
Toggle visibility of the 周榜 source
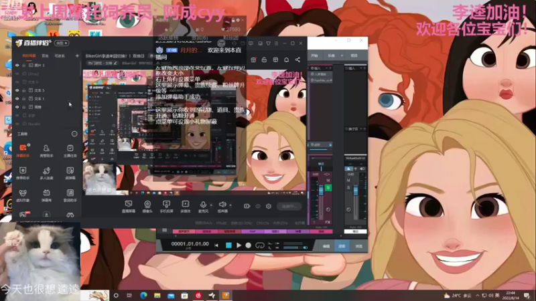click(17, 107)
